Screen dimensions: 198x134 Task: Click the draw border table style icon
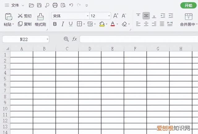[90, 24]
